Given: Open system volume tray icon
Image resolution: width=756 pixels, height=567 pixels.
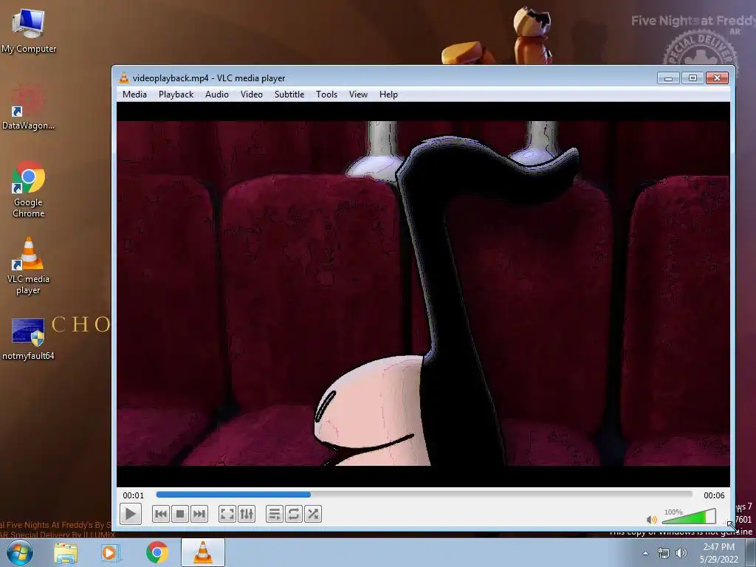Looking at the screenshot, I should [x=681, y=553].
